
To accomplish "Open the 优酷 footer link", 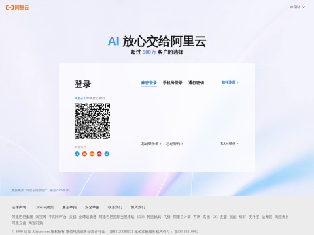I will pos(233,217).
